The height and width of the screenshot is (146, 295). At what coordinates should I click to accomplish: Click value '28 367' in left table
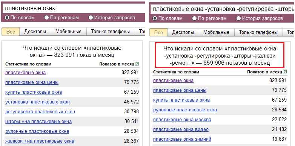(131, 141)
